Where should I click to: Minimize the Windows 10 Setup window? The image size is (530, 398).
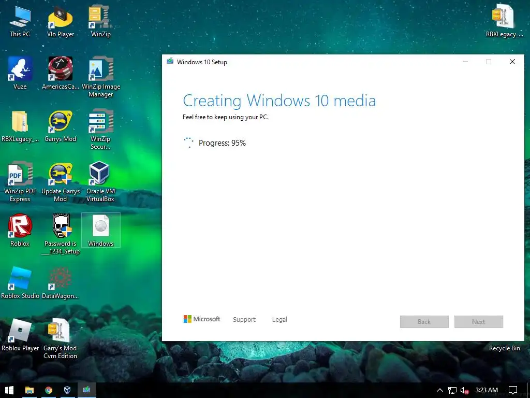[x=465, y=62]
